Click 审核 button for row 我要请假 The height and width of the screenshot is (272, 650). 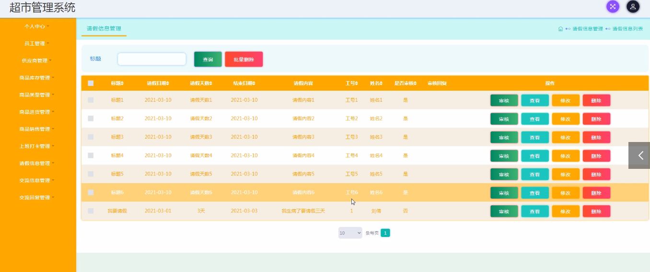click(504, 212)
